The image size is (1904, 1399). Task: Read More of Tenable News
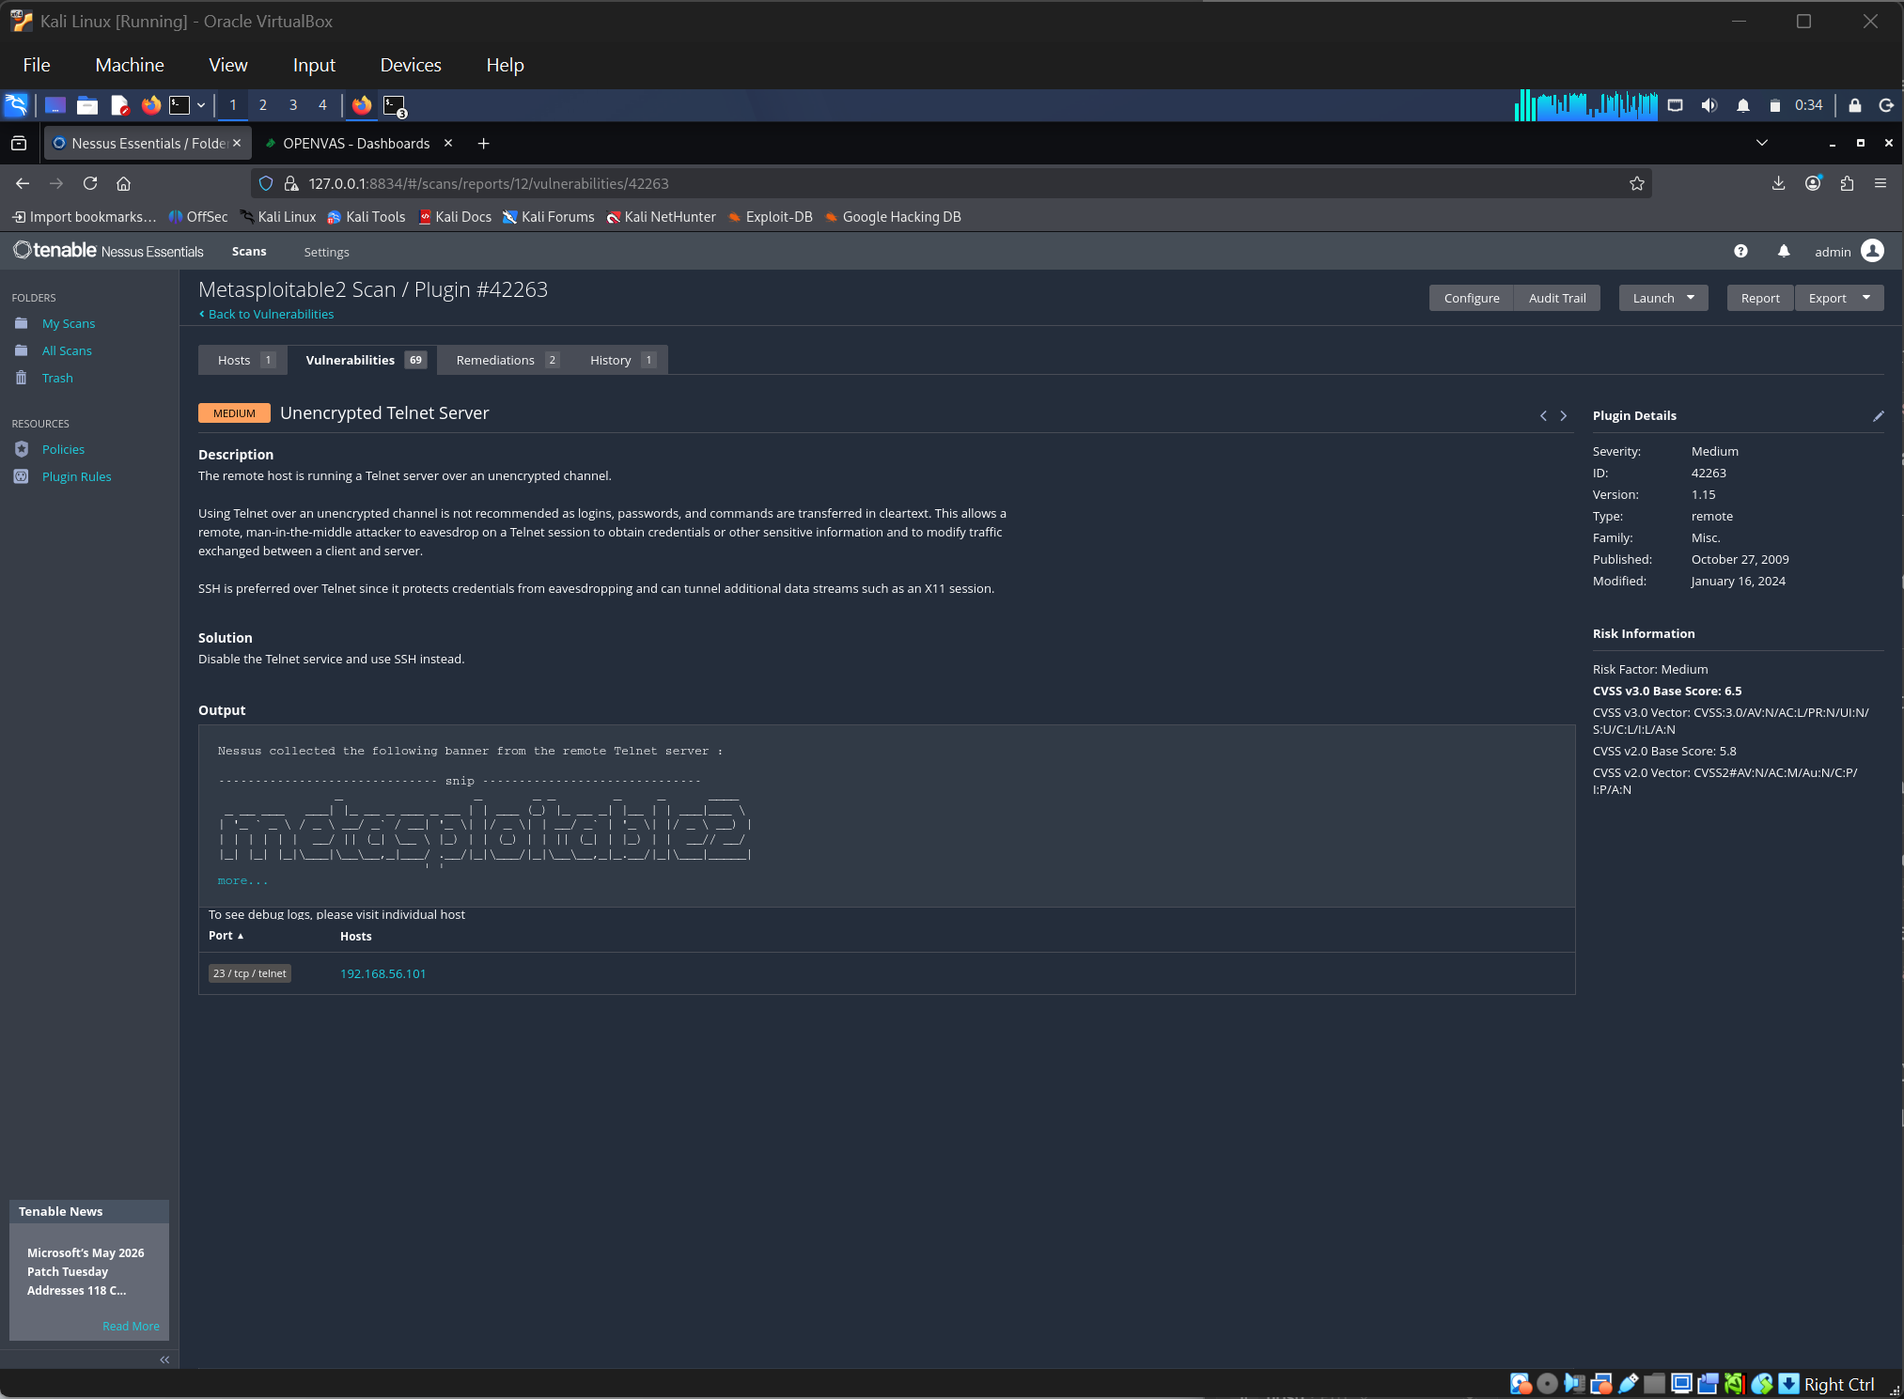tap(131, 1326)
